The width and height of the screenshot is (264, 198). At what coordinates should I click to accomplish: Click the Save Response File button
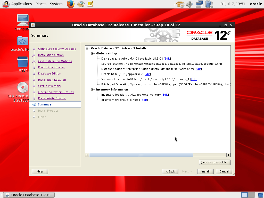215,162
